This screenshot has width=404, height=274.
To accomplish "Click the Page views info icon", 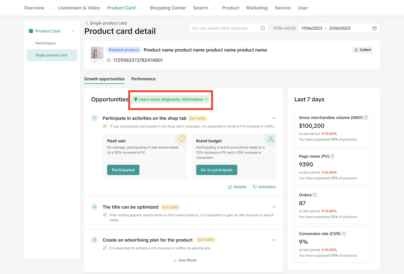I will (332, 156).
